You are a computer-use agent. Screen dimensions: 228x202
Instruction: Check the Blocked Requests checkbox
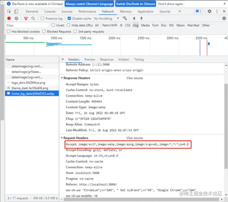click(x=44, y=31)
